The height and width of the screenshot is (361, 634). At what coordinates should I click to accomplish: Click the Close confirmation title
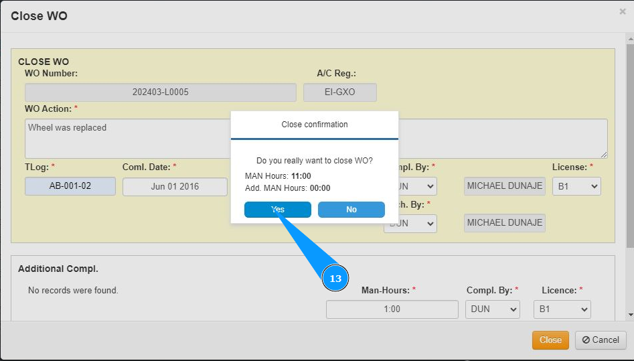[x=315, y=125]
